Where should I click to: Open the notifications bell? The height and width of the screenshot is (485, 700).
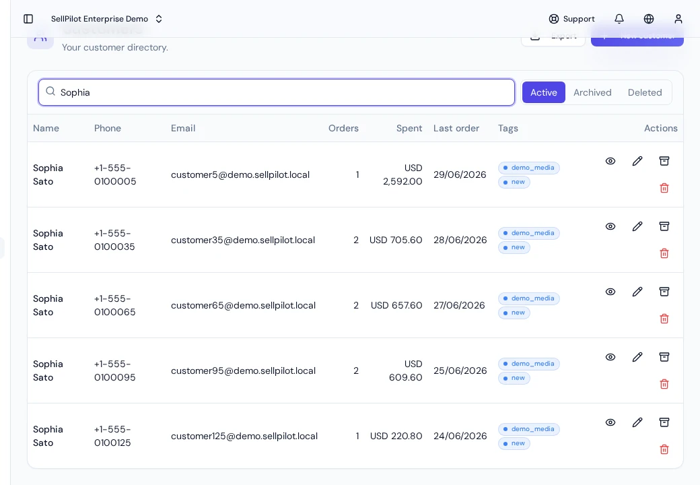click(619, 19)
